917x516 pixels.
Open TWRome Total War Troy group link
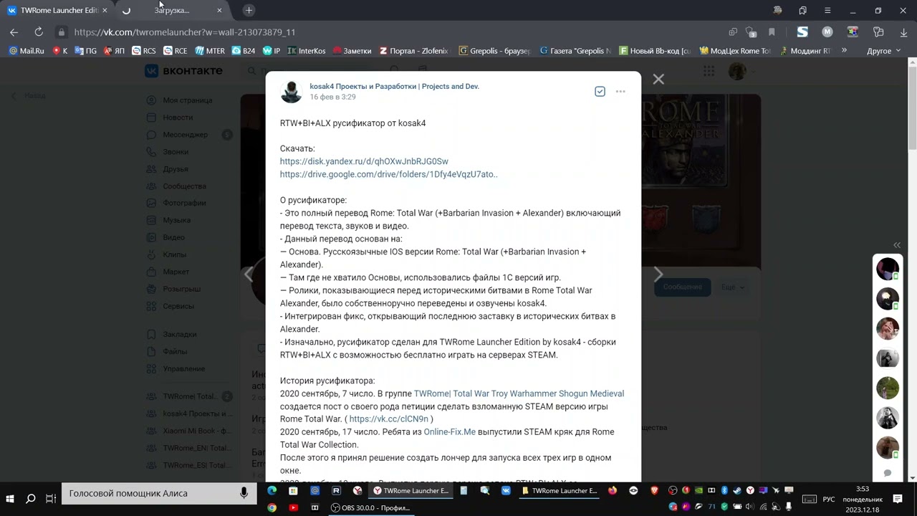[519, 393]
